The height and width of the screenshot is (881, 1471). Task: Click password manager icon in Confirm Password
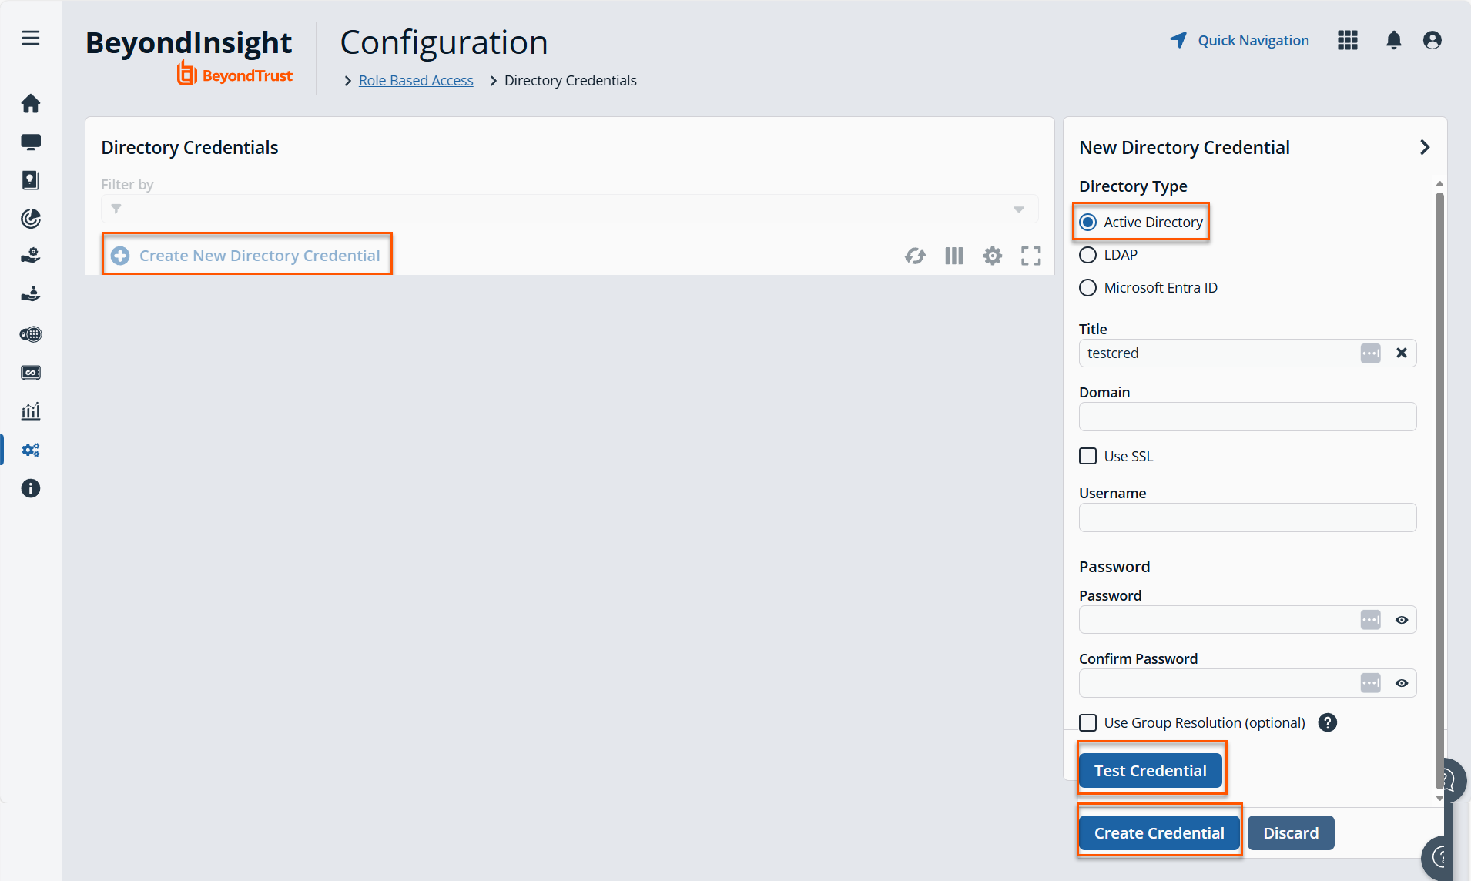point(1371,683)
